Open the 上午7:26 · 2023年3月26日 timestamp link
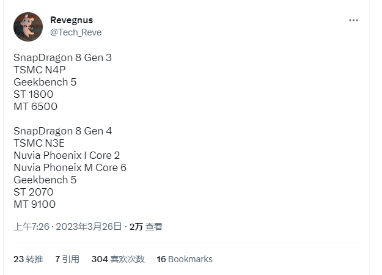This screenshot has height=275, width=382. click(68, 227)
